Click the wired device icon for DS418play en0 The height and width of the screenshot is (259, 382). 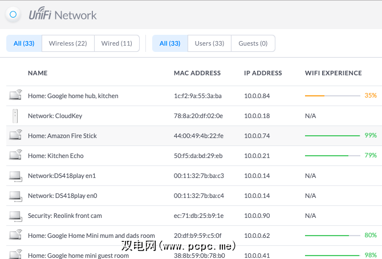click(x=15, y=196)
